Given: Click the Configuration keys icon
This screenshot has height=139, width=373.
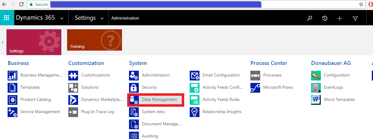Looking at the screenshot, I should pos(316,75).
